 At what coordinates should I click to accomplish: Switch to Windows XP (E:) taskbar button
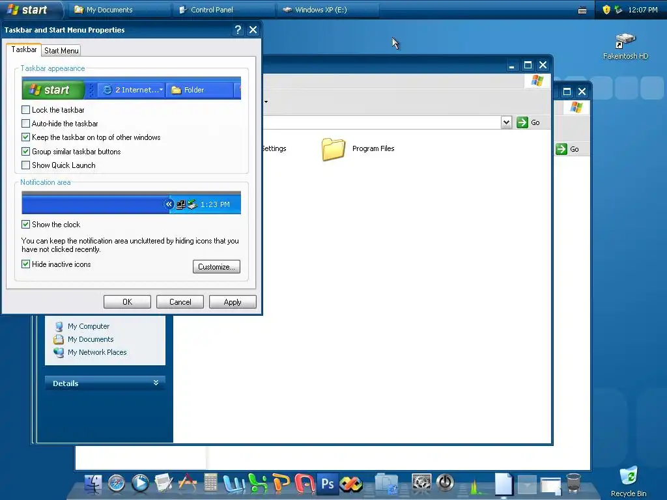pos(328,9)
